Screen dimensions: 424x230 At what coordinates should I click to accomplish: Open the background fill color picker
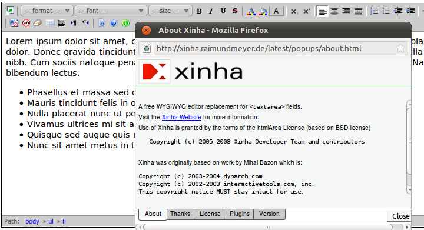tap(263, 11)
